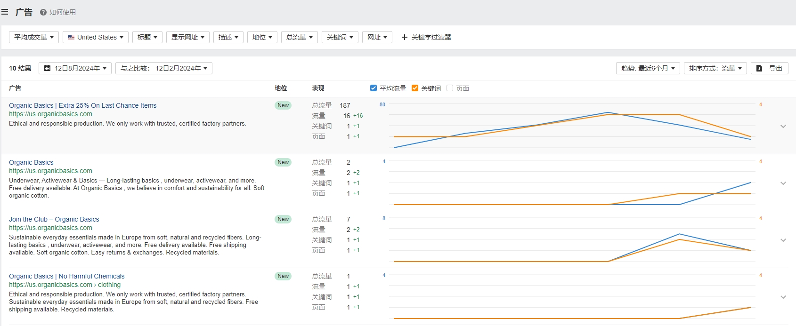Click the 地位 column header
796x326 pixels.
pos(281,88)
